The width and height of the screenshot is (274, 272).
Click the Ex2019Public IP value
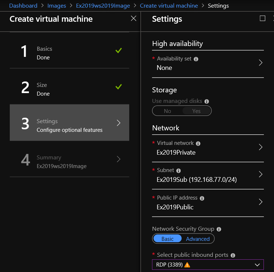175,207
